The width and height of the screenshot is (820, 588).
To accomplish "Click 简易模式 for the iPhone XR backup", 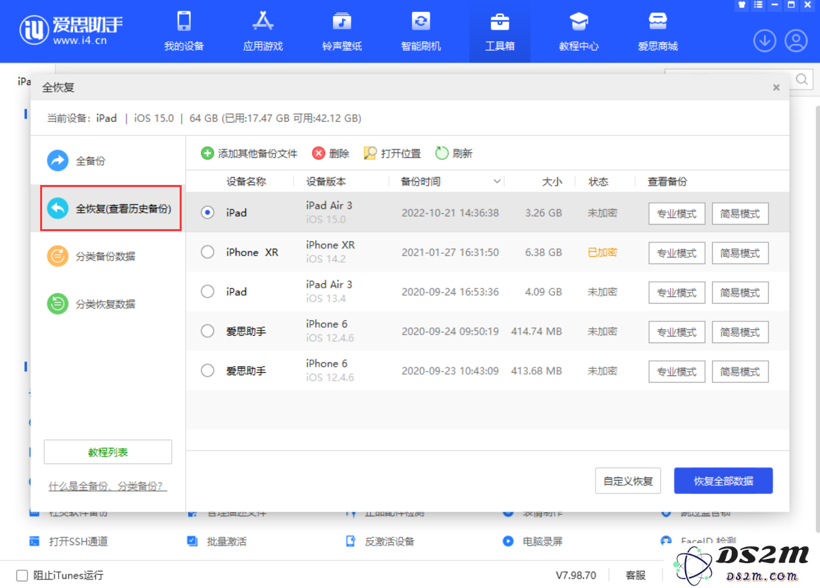I will point(740,253).
